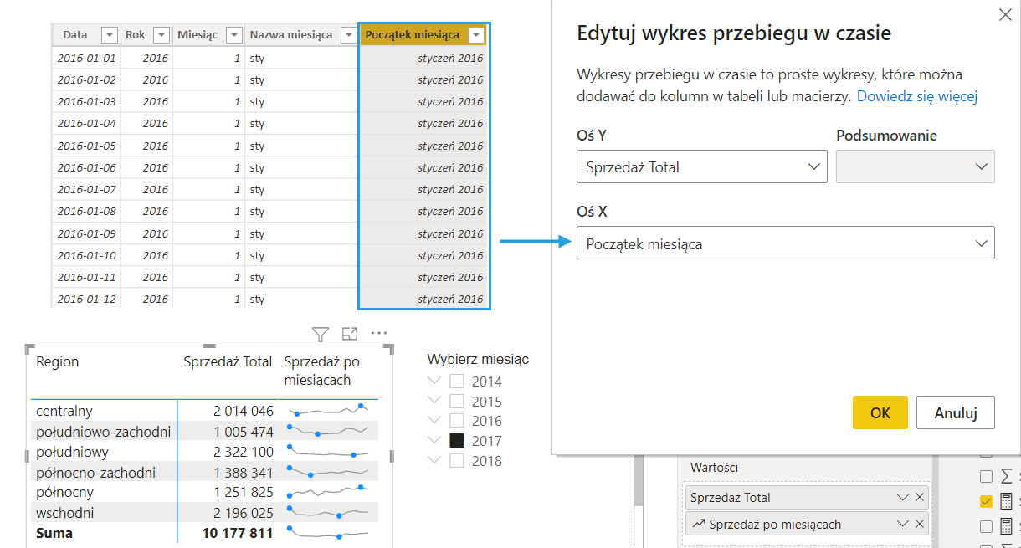This screenshot has height=548, width=1021.
Task: Open more options ellipsis above the table
Action: [x=379, y=333]
